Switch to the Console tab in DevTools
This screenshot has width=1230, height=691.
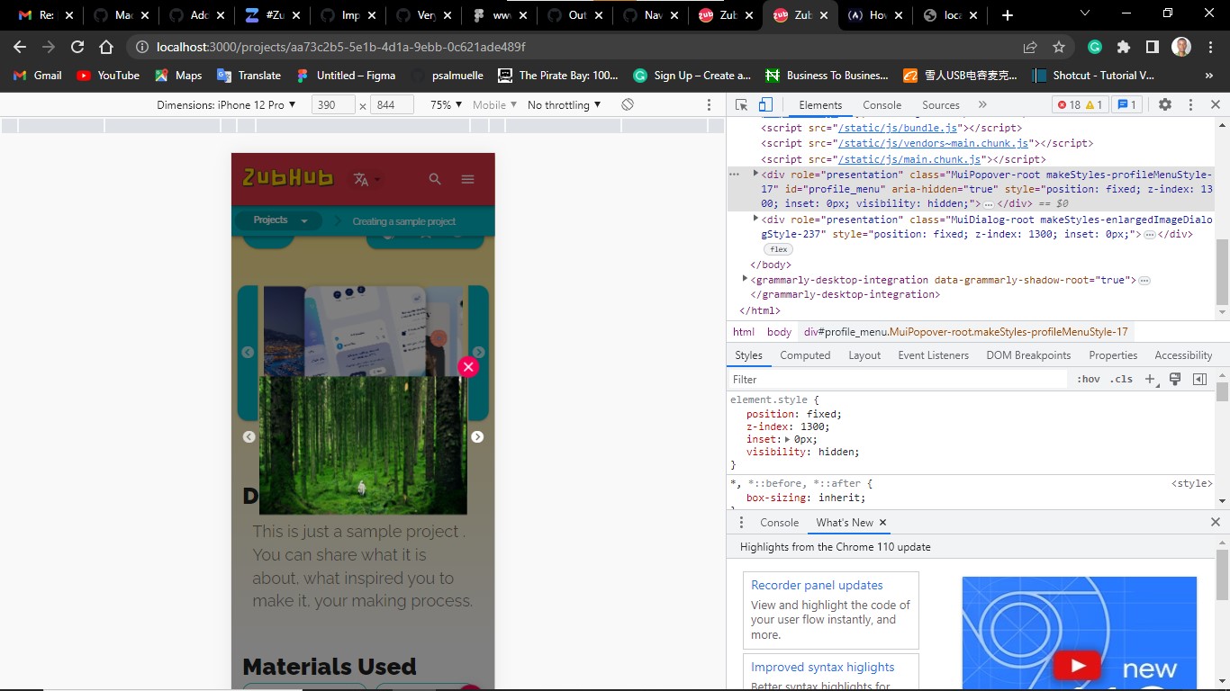[x=881, y=104]
